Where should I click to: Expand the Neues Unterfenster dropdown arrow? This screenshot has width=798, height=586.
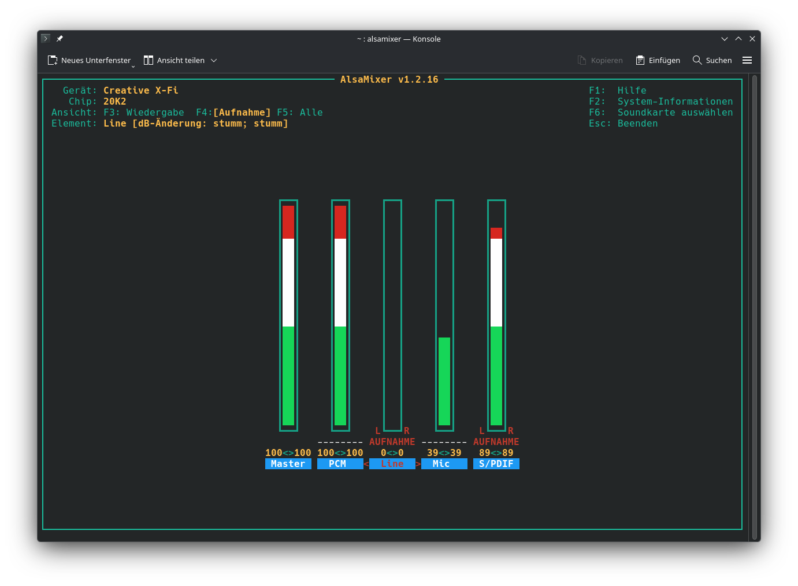[133, 66]
